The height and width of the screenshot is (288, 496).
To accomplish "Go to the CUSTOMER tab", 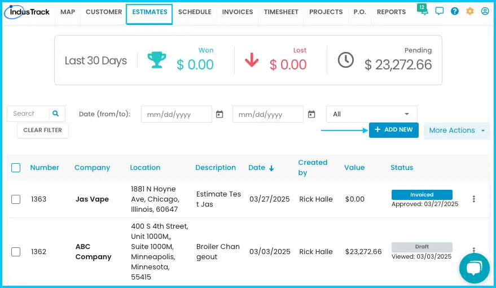I will (x=104, y=12).
